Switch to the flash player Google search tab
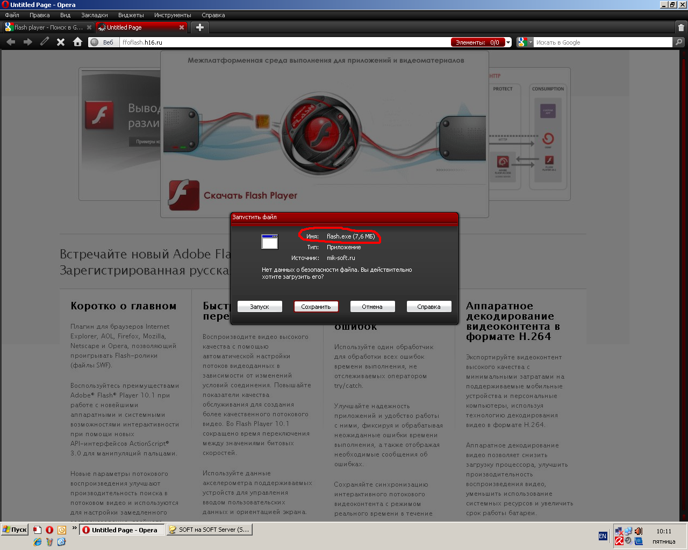The width and height of the screenshot is (688, 550). pos(47,27)
